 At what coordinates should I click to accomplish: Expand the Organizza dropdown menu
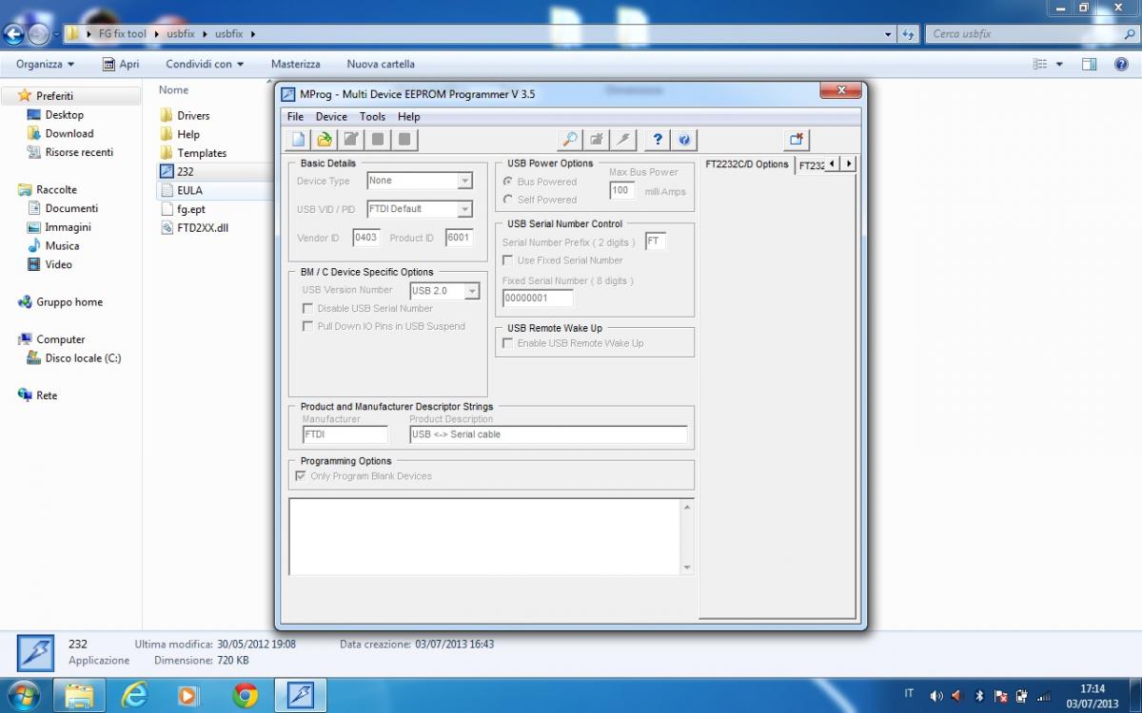pos(45,64)
